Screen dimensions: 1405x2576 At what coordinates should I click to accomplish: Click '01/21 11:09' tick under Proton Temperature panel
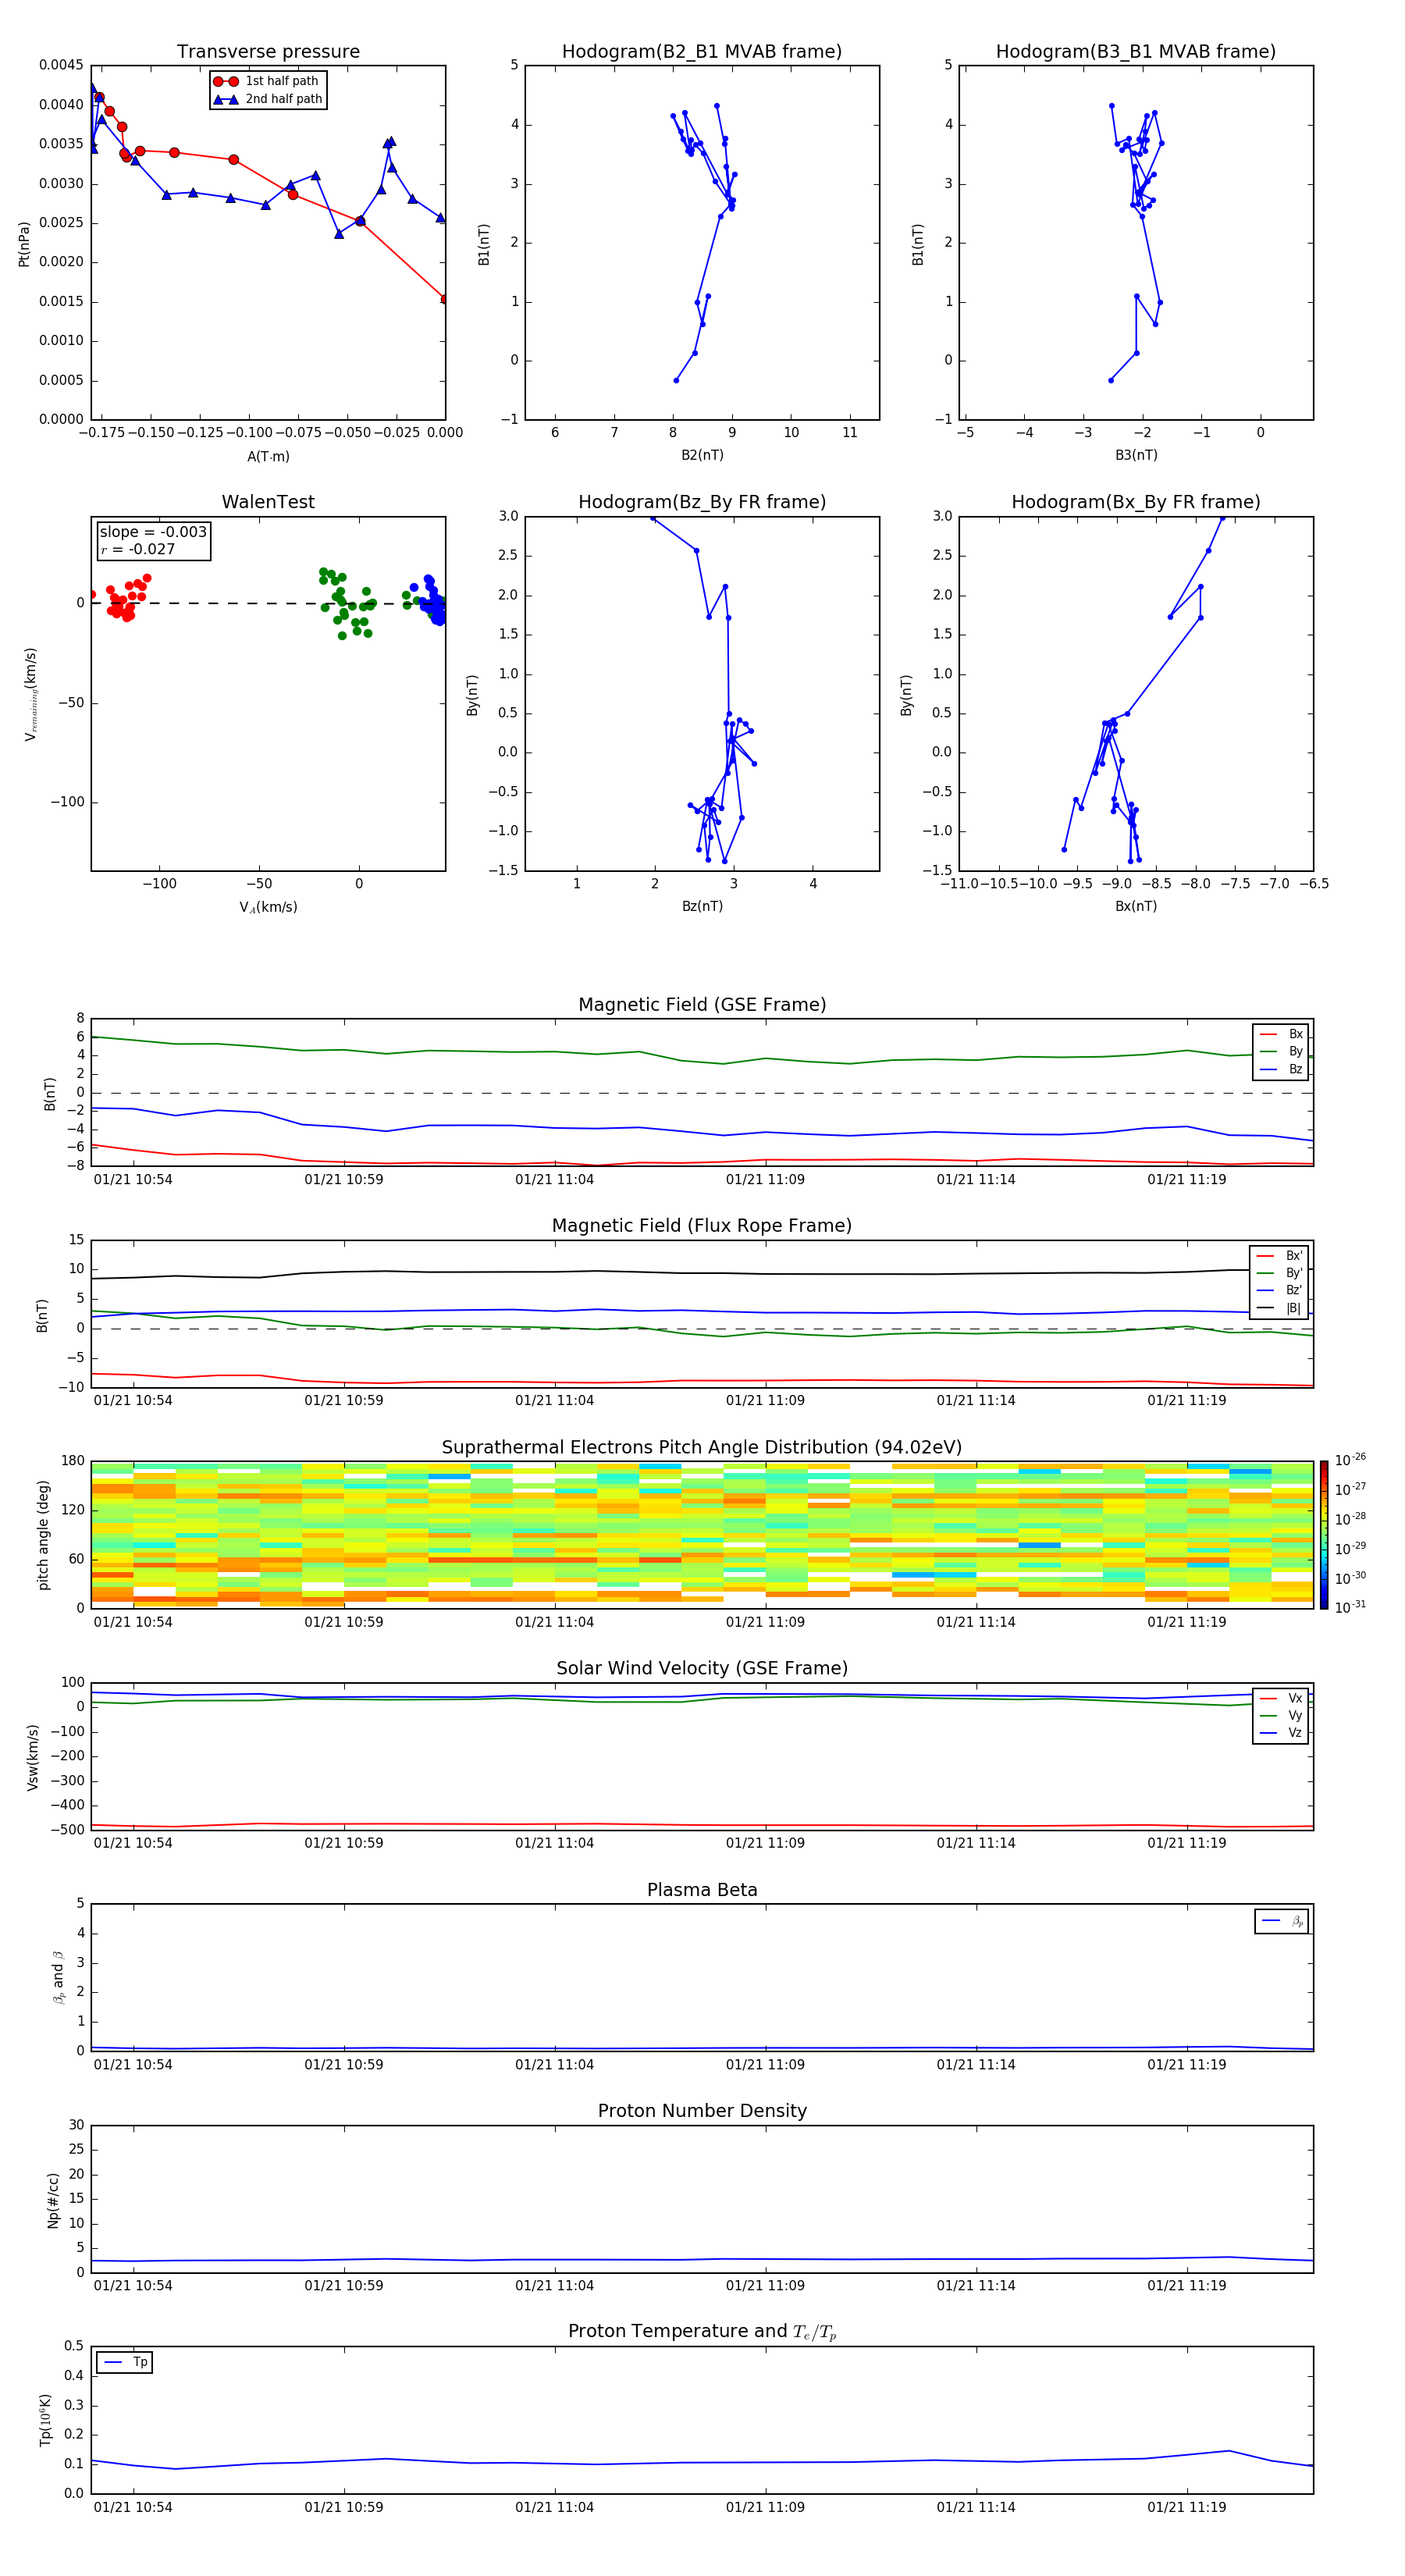pos(765,2507)
